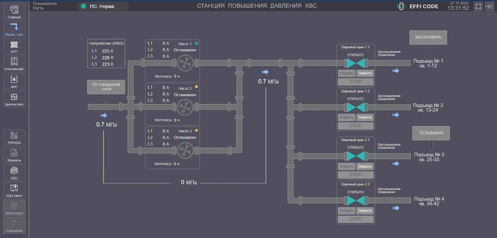Open the ТРЕНДЫ charts section
497x238 pixels.
pos(14,137)
